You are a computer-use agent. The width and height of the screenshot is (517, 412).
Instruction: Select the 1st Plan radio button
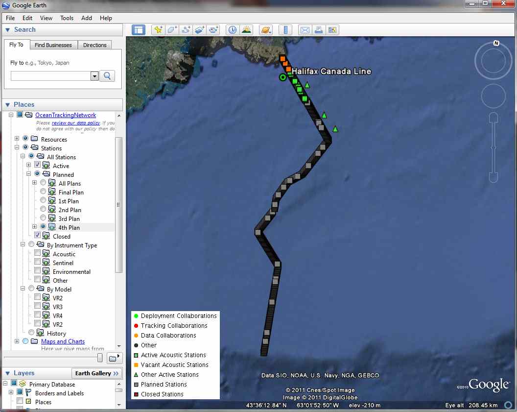coord(43,200)
